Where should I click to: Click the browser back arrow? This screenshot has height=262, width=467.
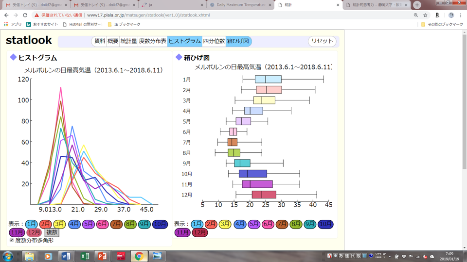[x=6, y=15]
